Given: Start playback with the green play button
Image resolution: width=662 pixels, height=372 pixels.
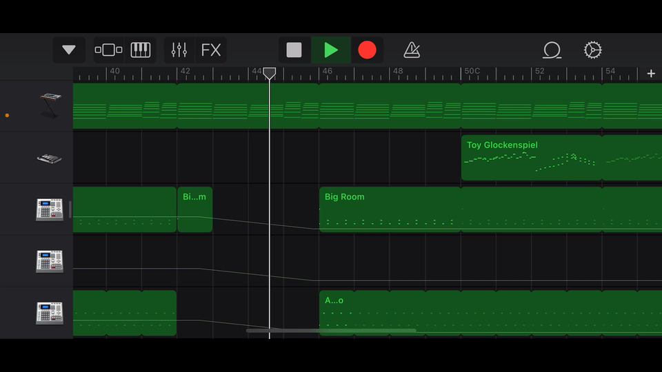Looking at the screenshot, I should click(331, 50).
